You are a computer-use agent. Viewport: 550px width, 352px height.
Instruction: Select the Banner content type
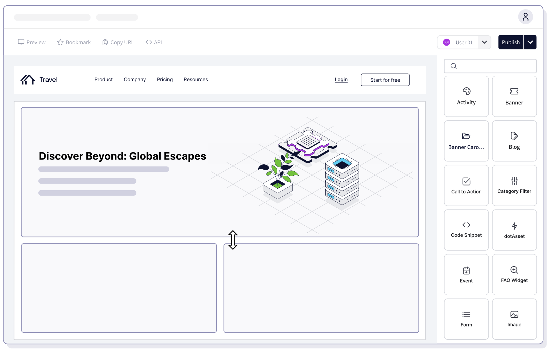[514, 96]
